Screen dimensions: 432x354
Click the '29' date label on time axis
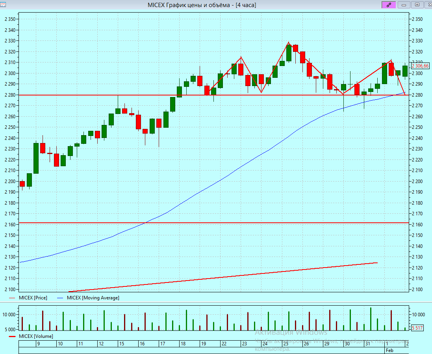(x=326, y=343)
